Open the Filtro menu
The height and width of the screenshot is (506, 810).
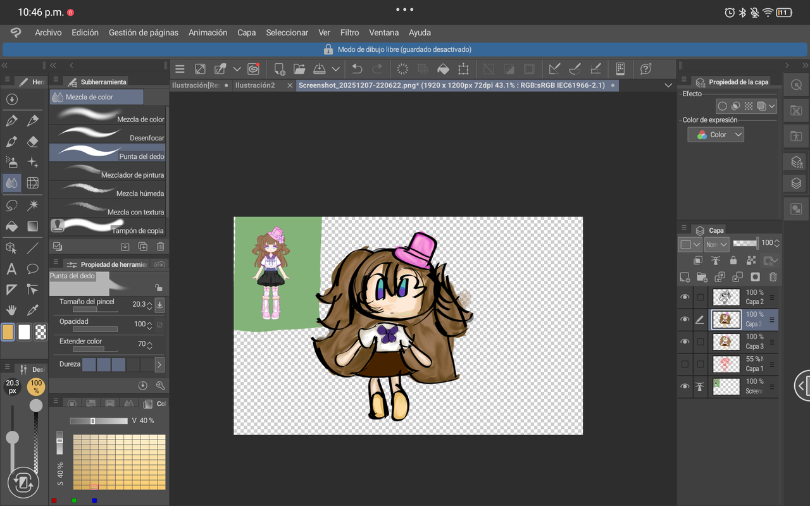coord(349,32)
